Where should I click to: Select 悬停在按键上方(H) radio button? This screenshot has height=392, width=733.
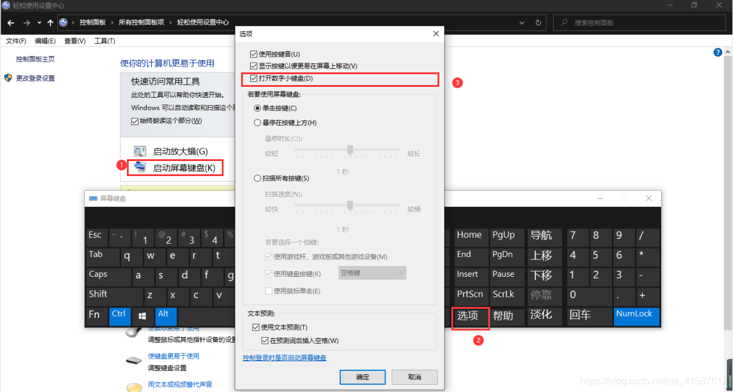[257, 122]
